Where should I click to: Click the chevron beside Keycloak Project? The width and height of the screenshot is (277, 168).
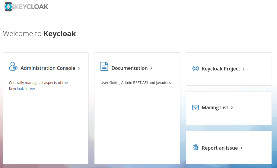click(x=244, y=69)
